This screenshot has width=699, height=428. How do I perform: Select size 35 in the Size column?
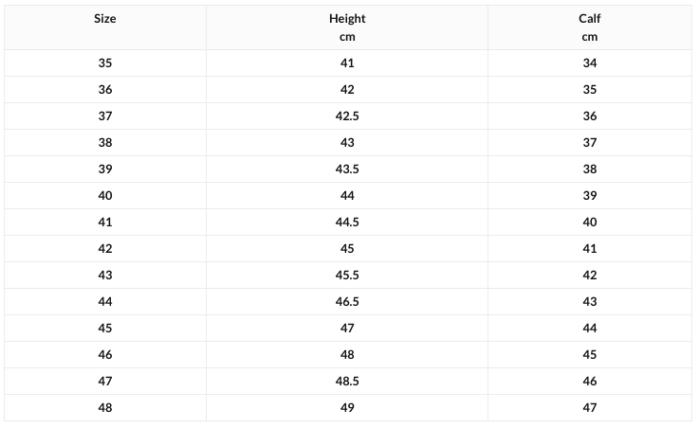click(x=104, y=63)
